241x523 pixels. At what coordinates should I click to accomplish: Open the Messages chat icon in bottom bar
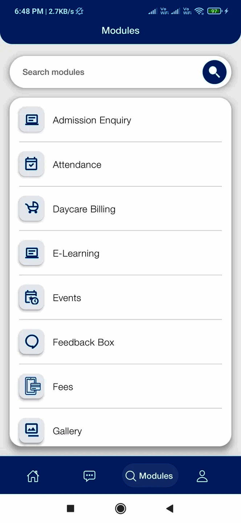point(89,475)
